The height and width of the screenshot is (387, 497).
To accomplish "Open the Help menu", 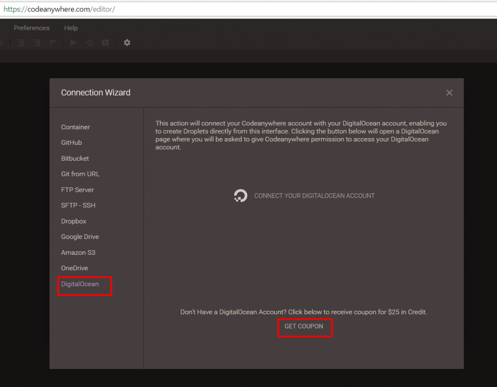I will pyautogui.click(x=71, y=28).
